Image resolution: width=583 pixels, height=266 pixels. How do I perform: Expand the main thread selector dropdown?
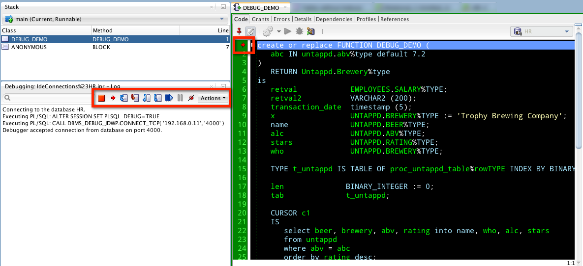click(114, 19)
